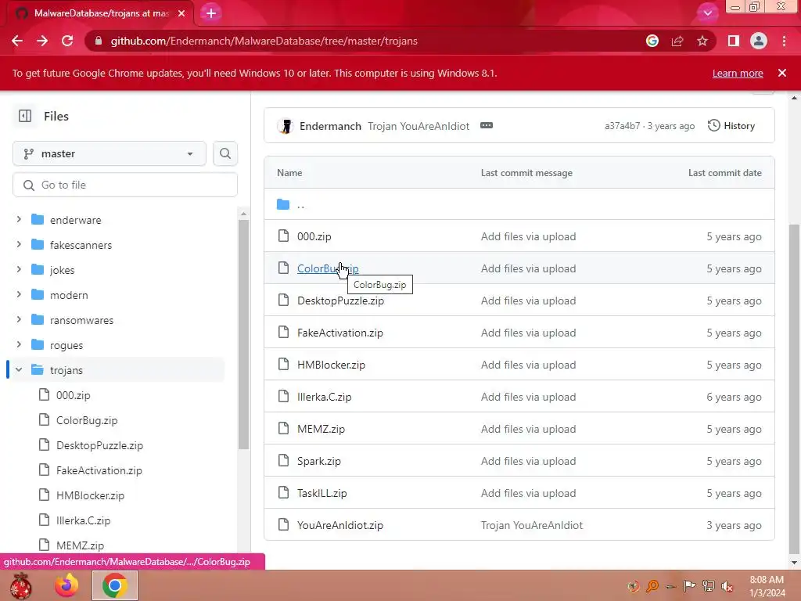Click the Action Center flag tray icon
The height and width of the screenshot is (601, 801).
(689, 586)
